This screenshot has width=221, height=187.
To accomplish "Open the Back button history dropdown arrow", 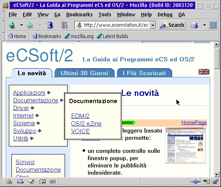I will 21,25.
